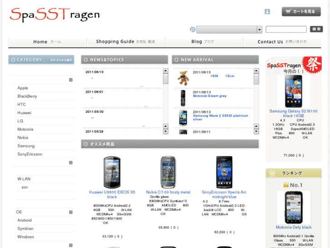Click the No.1 crown icon
This screenshot has height=248, width=330.
(x=286, y=185)
